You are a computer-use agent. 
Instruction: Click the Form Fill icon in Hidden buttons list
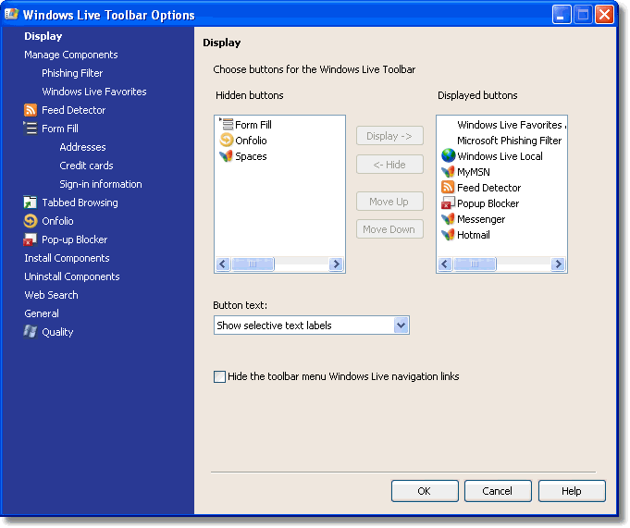pyautogui.click(x=227, y=124)
